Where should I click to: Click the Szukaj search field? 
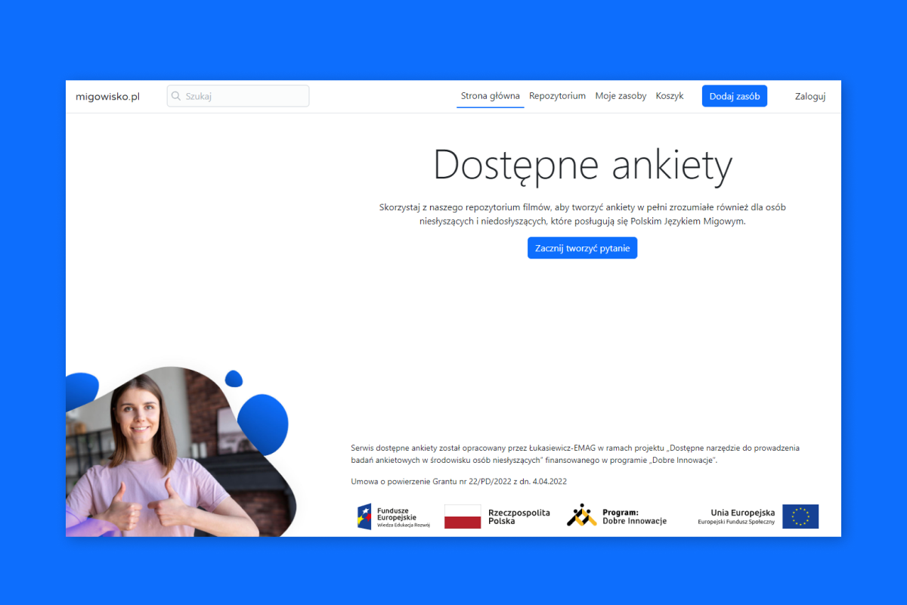[x=237, y=95]
